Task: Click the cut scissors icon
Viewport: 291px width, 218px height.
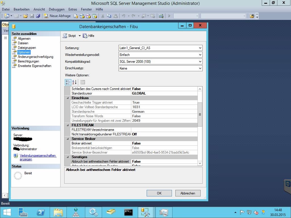Action: point(103,16)
